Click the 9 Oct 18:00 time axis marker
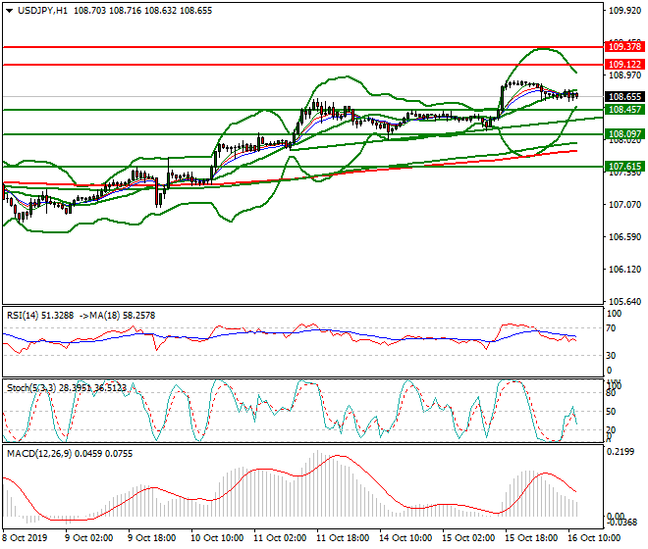The height and width of the screenshot is (549, 648). tap(151, 538)
